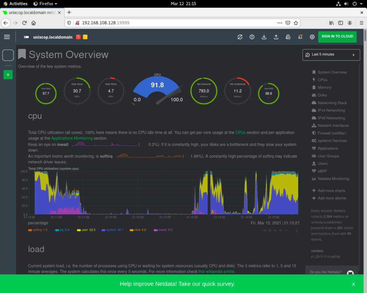Click the survey banner text

(177, 284)
